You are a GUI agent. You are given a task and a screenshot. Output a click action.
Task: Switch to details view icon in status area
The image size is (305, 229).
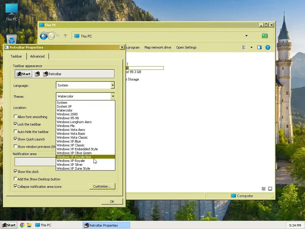pos(264,188)
